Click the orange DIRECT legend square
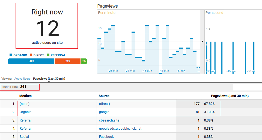 click(x=31, y=55)
